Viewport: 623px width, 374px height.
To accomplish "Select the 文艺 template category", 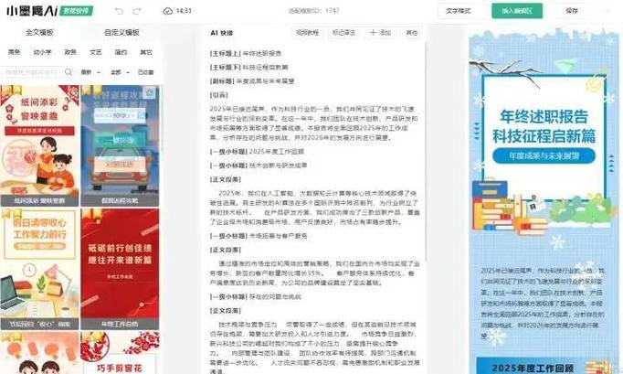I will (x=96, y=52).
